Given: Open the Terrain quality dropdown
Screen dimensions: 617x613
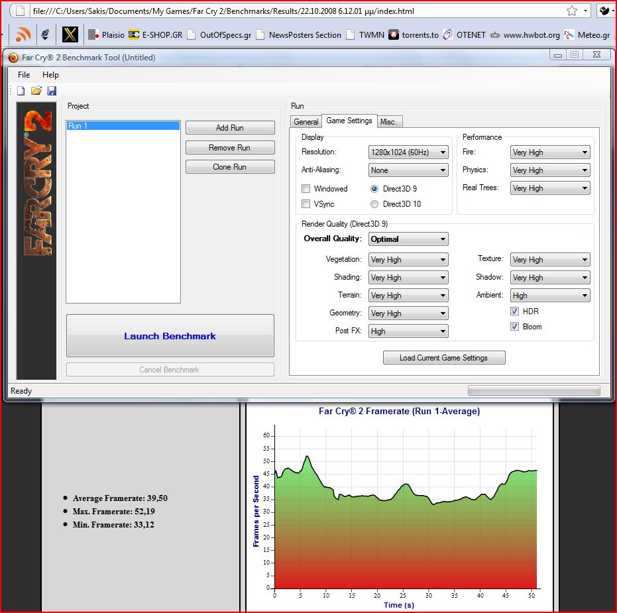Looking at the screenshot, I should tap(408, 296).
